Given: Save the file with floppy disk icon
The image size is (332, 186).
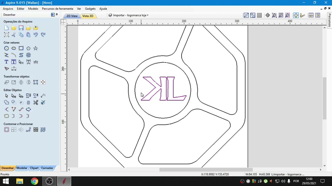Looking at the screenshot, I should [x=21, y=28].
